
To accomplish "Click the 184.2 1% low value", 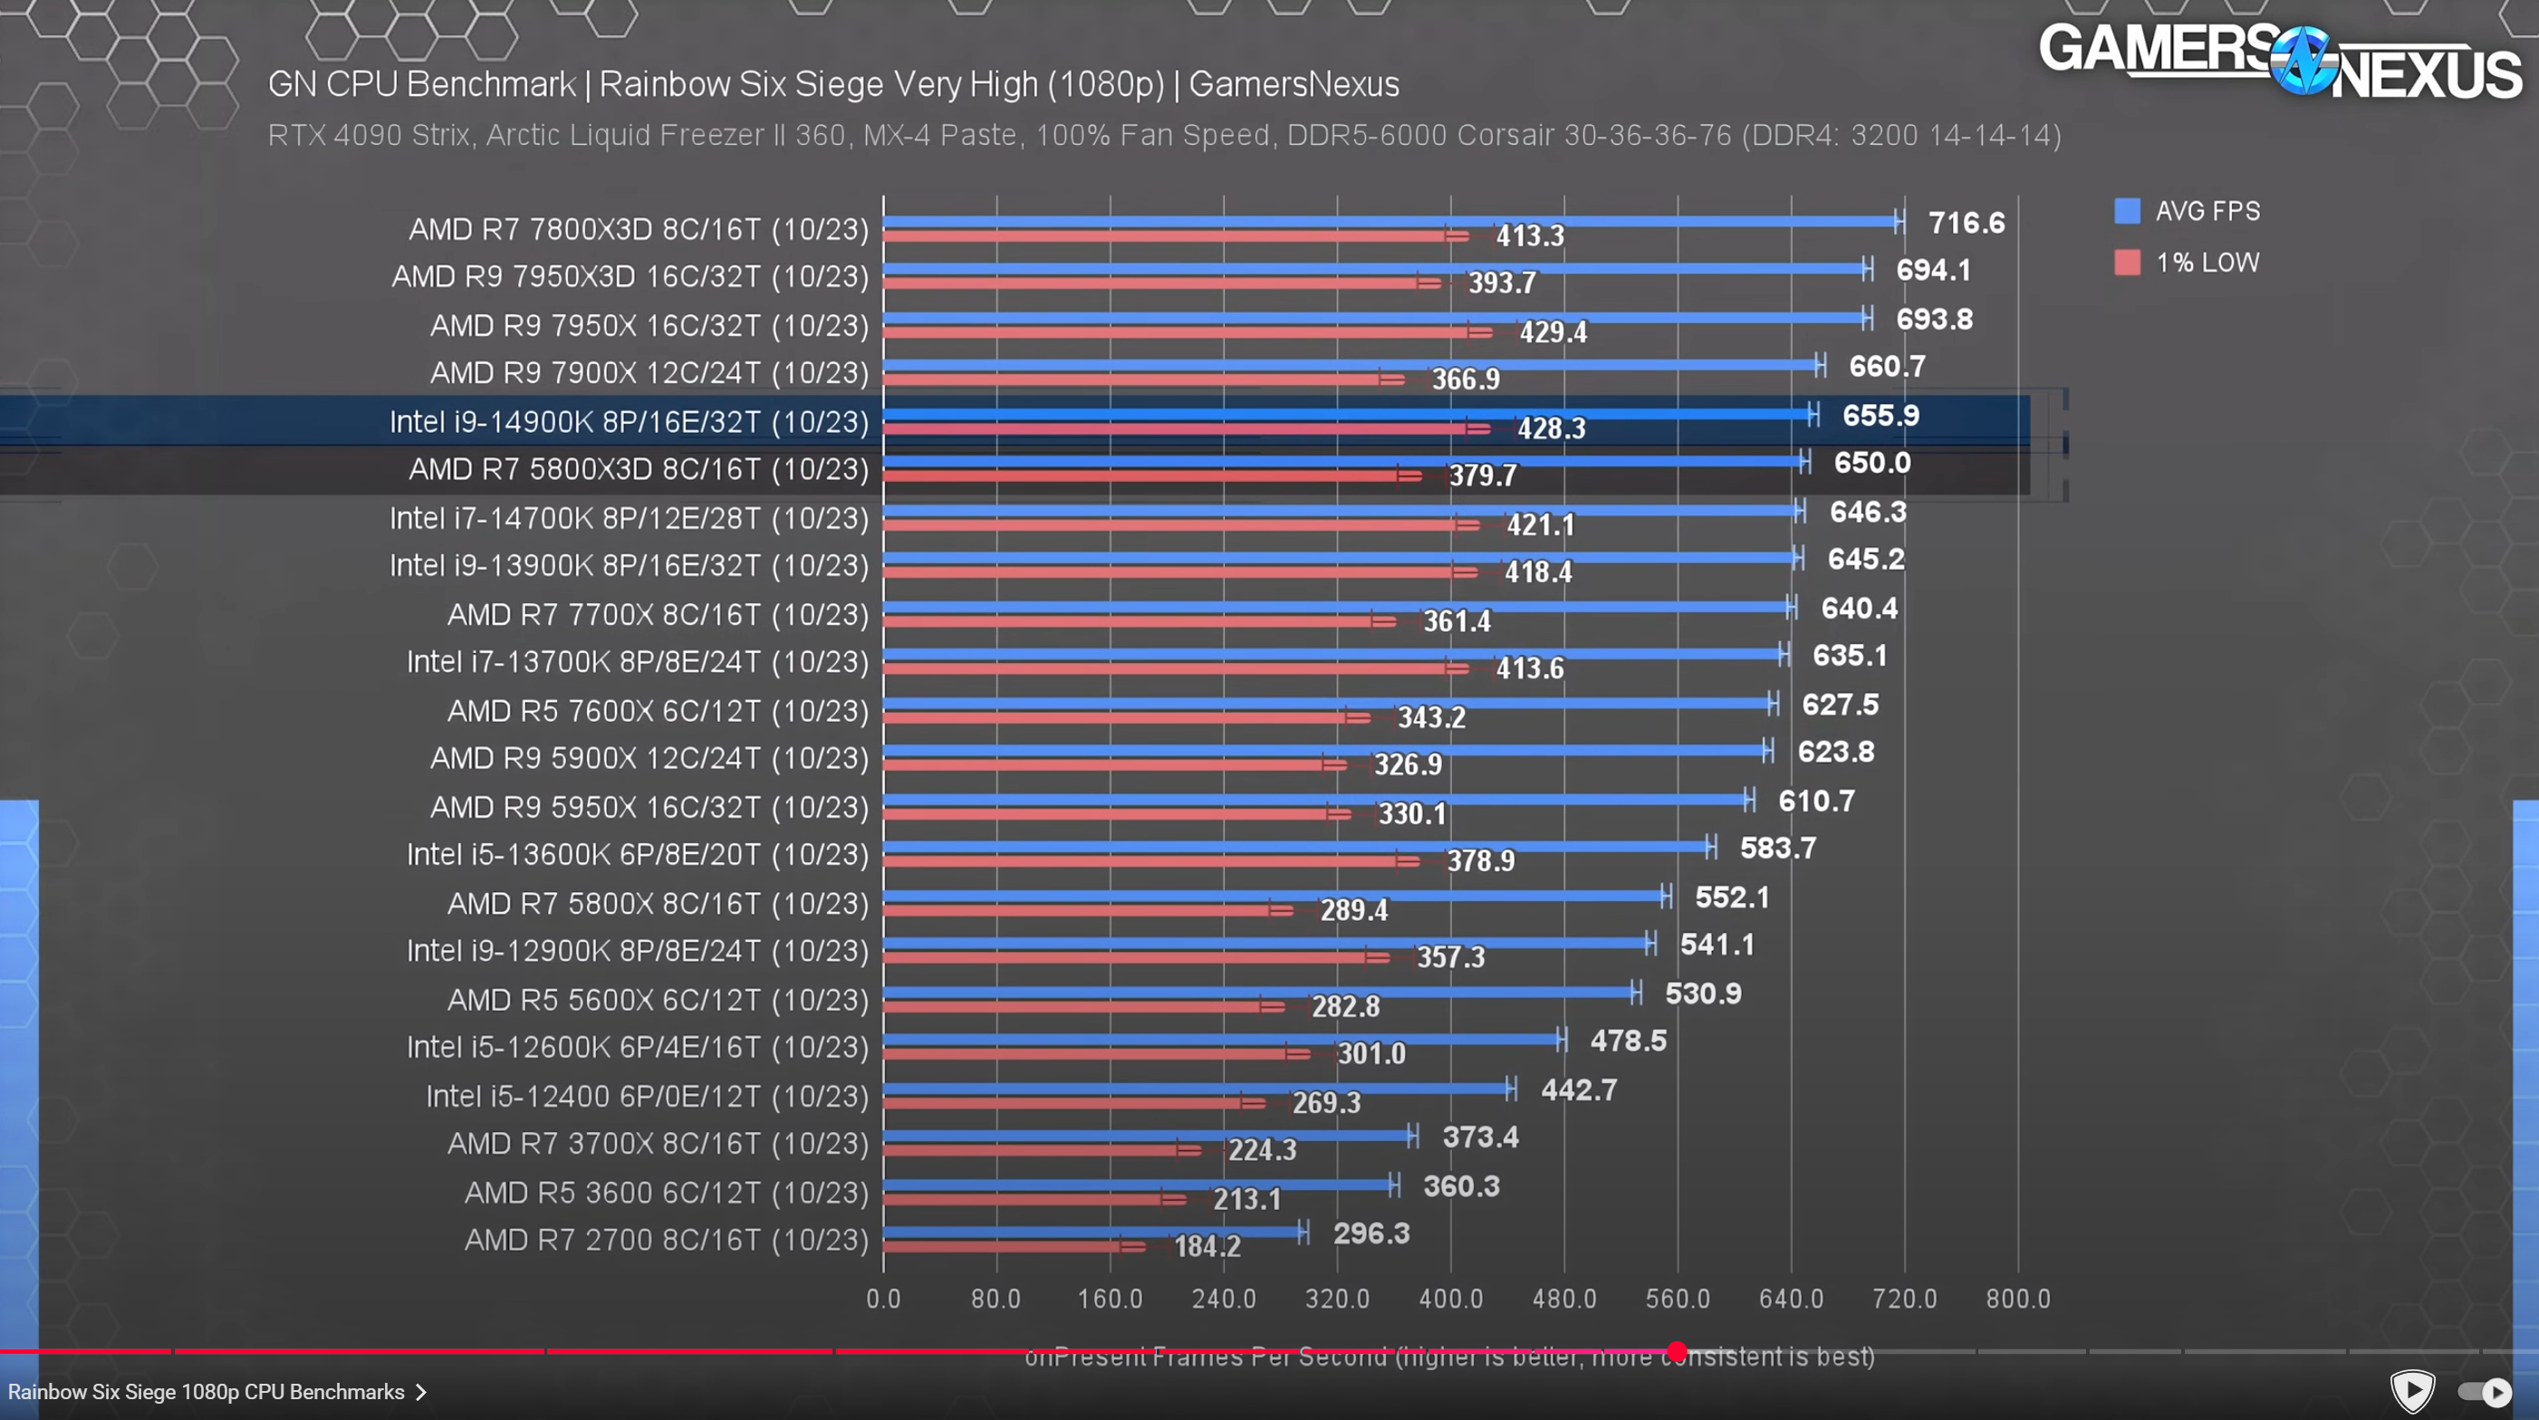I will click(x=1207, y=1246).
